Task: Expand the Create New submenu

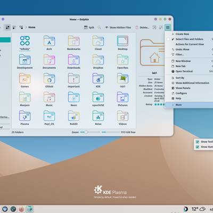Action: pyautogui.click(x=189, y=34)
